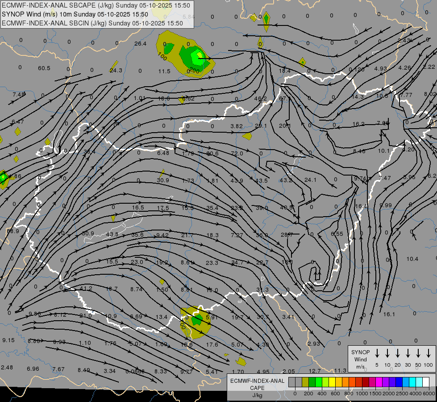Click the 20 m/s wind arrow in legend
This screenshot has height=402, width=437.
(398, 353)
